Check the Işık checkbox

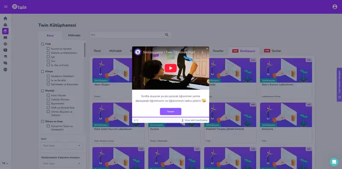(x=48, y=57)
